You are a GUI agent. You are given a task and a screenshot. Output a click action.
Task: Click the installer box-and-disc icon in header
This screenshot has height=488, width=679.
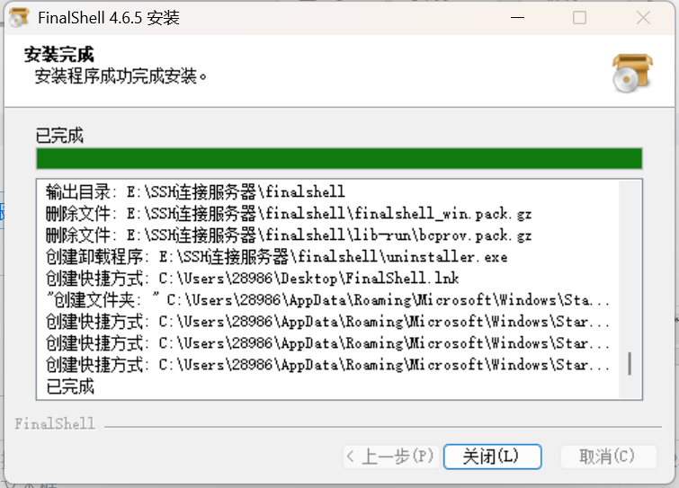[x=632, y=73]
